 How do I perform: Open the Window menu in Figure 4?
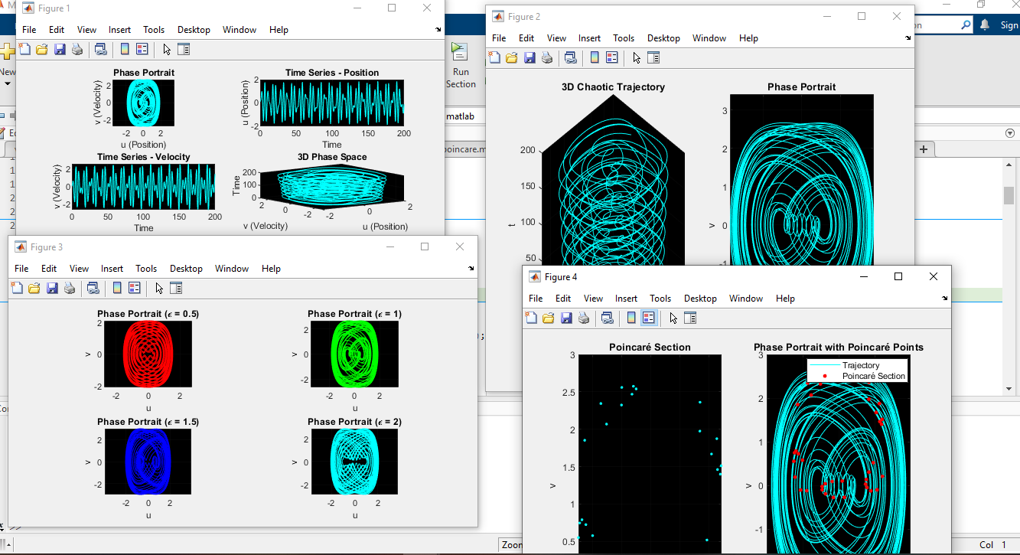pos(746,299)
